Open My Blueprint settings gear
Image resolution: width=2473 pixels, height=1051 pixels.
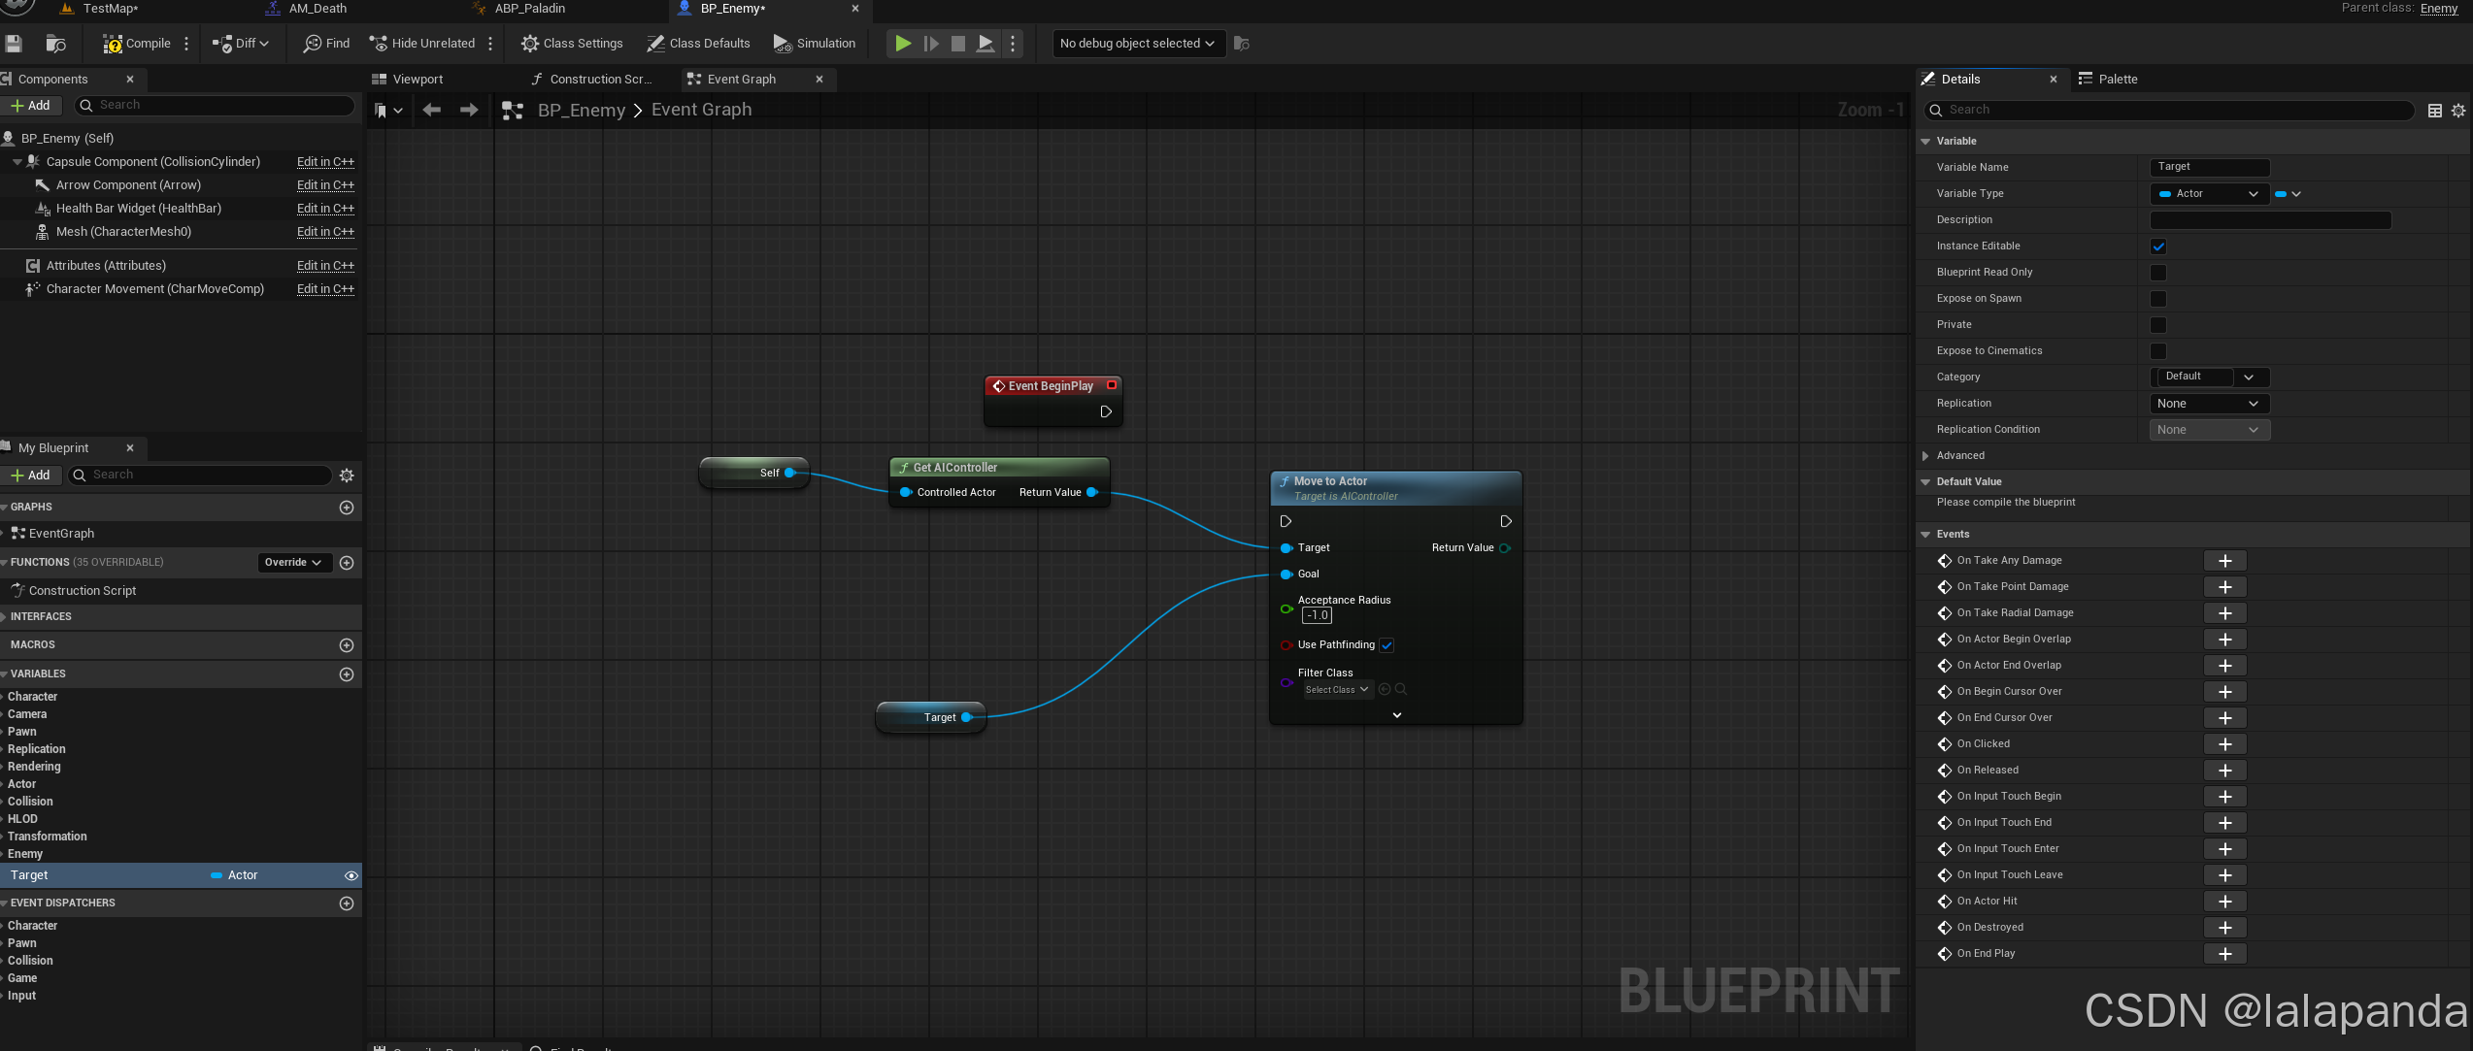coord(347,476)
